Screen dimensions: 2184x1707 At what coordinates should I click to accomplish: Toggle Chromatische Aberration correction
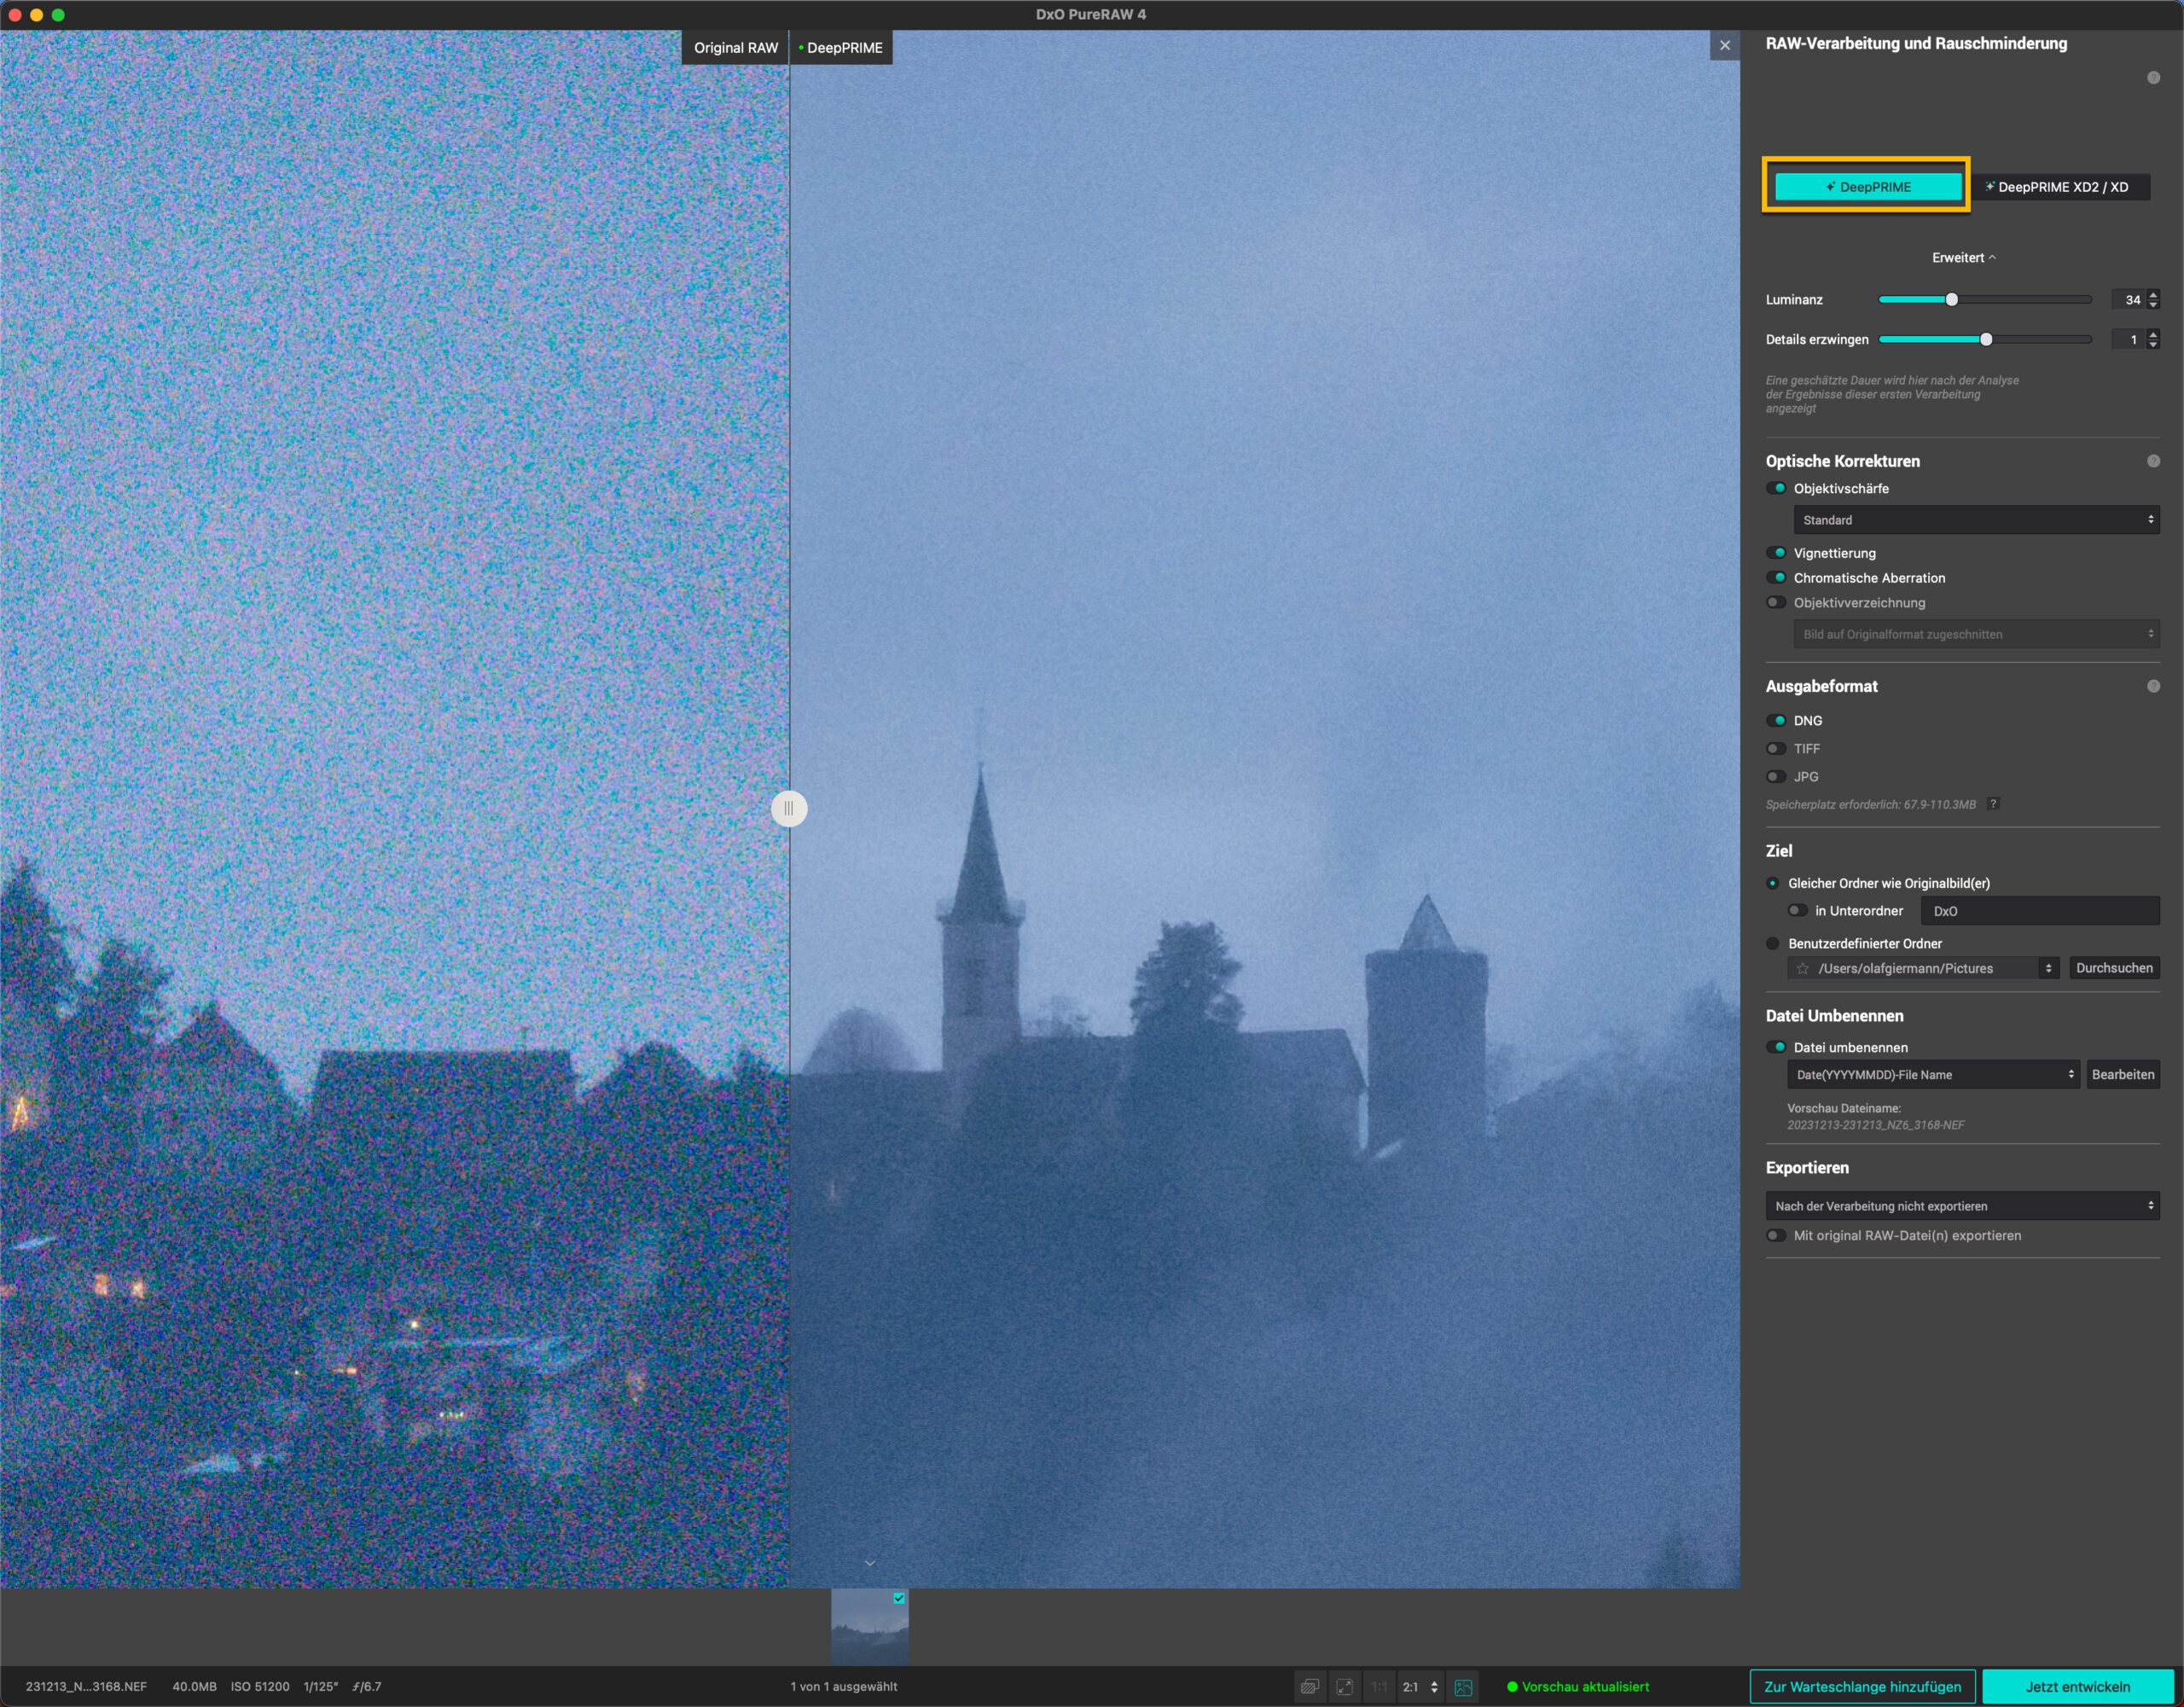coord(1776,578)
